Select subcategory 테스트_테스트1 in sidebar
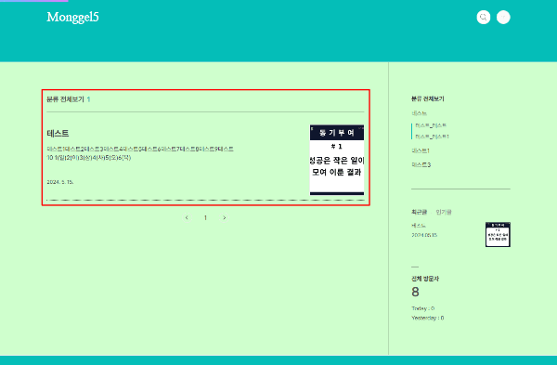Image resolution: width=557 pixels, height=365 pixels. (x=432, y=137)
